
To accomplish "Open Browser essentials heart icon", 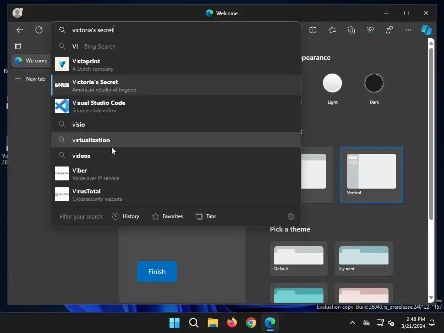I will [370, 30].
